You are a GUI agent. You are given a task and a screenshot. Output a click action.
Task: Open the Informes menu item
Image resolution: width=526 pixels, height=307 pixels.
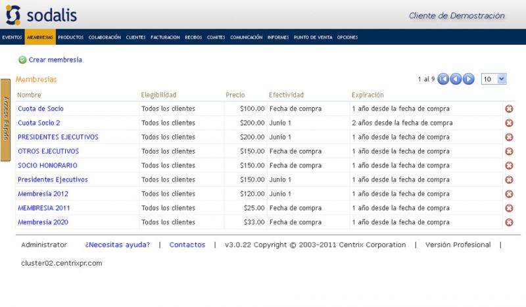pyautogui.click(x=278, y=37)
